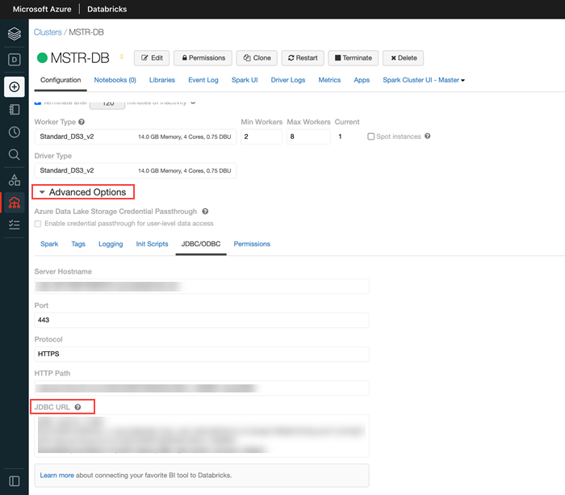Click the Clone cluster button
The width and height of the screenshot is (565, 495).
(257, 58)
